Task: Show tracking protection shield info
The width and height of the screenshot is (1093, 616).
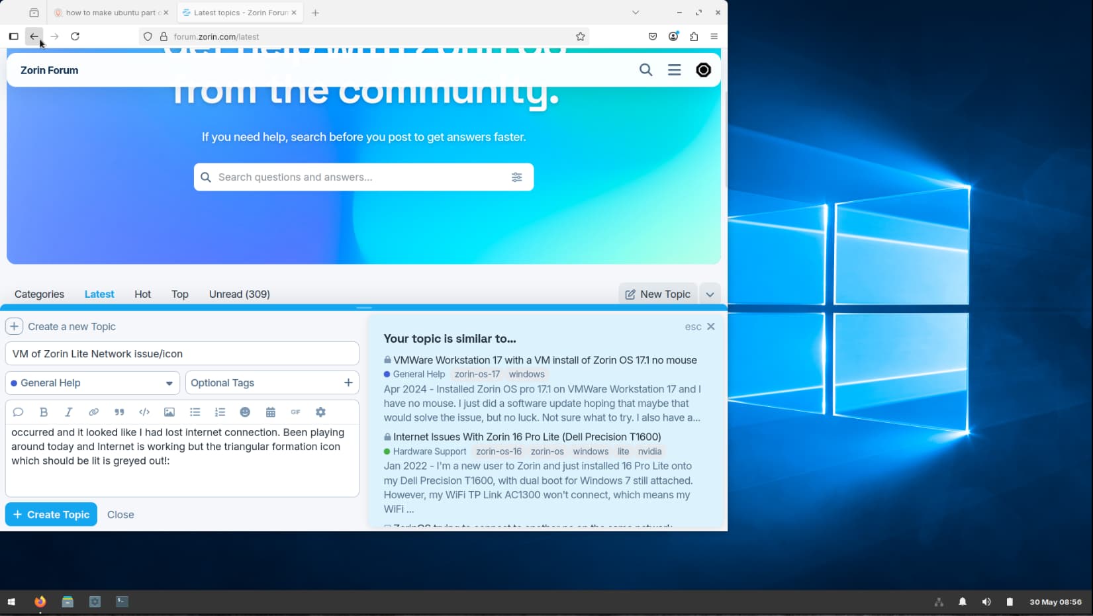Action: (148, 36)
